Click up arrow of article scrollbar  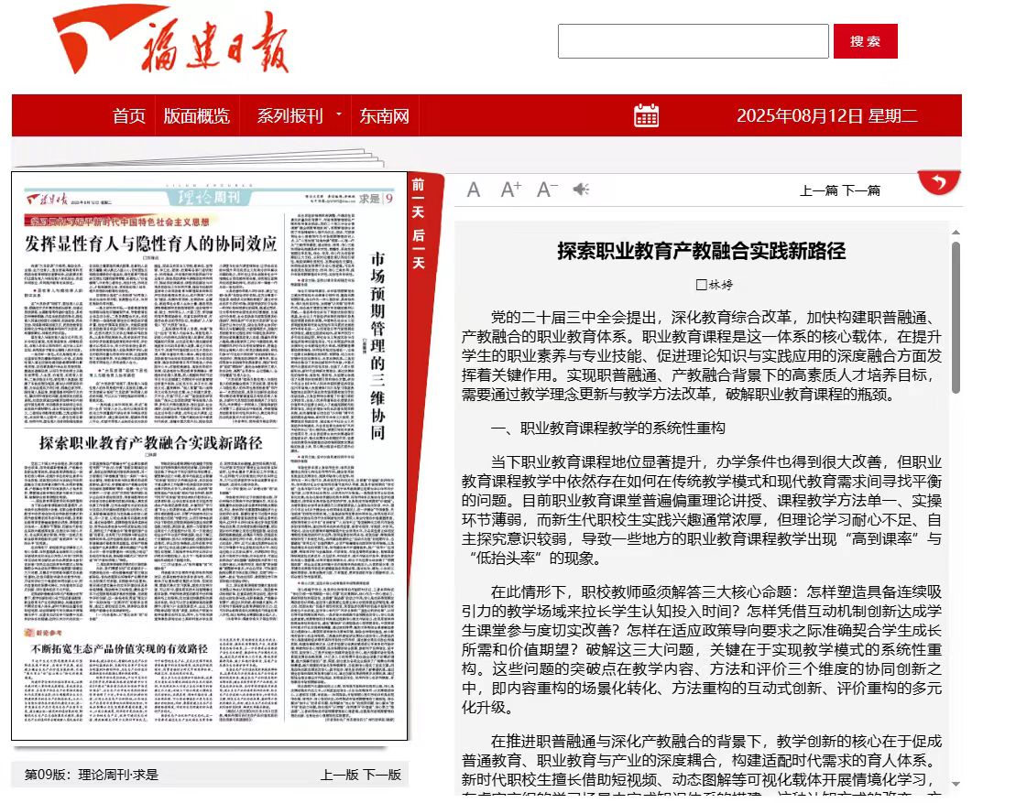956,232
